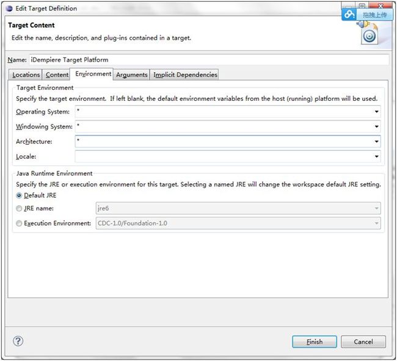This screenshot has width=397, height=361.
Task: Select the Environment tab
Action: point(93,74)
